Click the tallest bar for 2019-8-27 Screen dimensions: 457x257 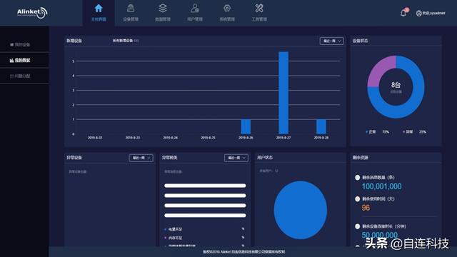283,93
